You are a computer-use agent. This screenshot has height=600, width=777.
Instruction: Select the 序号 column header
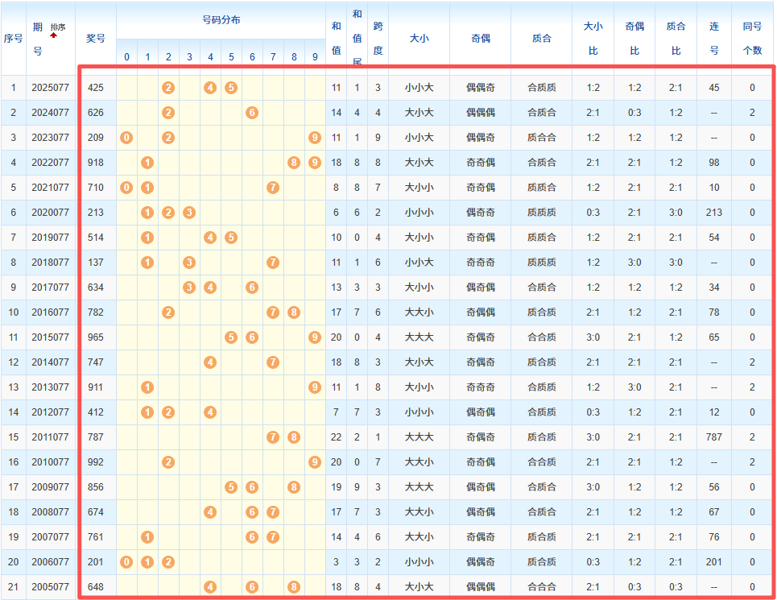pyautogui.click(x=14, y=39)
